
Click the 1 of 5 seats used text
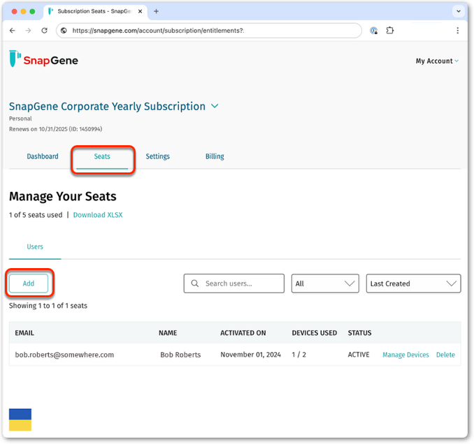[36, 215]
